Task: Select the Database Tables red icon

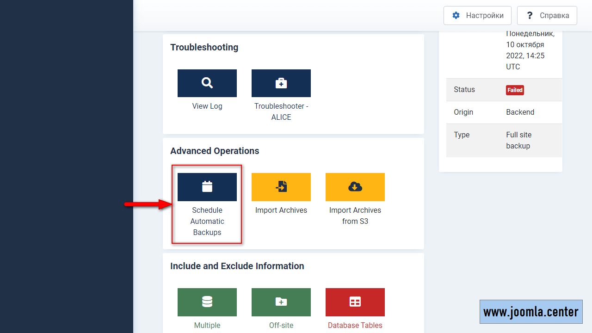Action: tap(355, 302)
